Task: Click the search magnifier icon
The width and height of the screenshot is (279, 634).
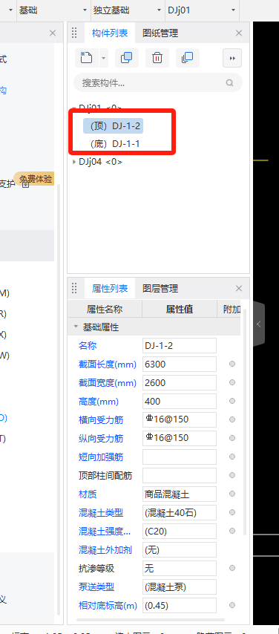Action: point(230,83)
